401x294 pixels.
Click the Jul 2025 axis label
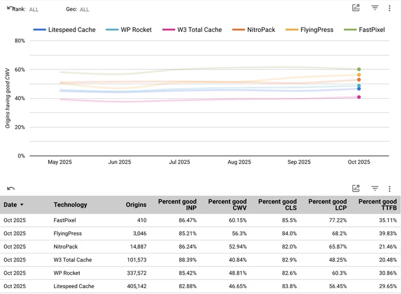pos(179,162)
